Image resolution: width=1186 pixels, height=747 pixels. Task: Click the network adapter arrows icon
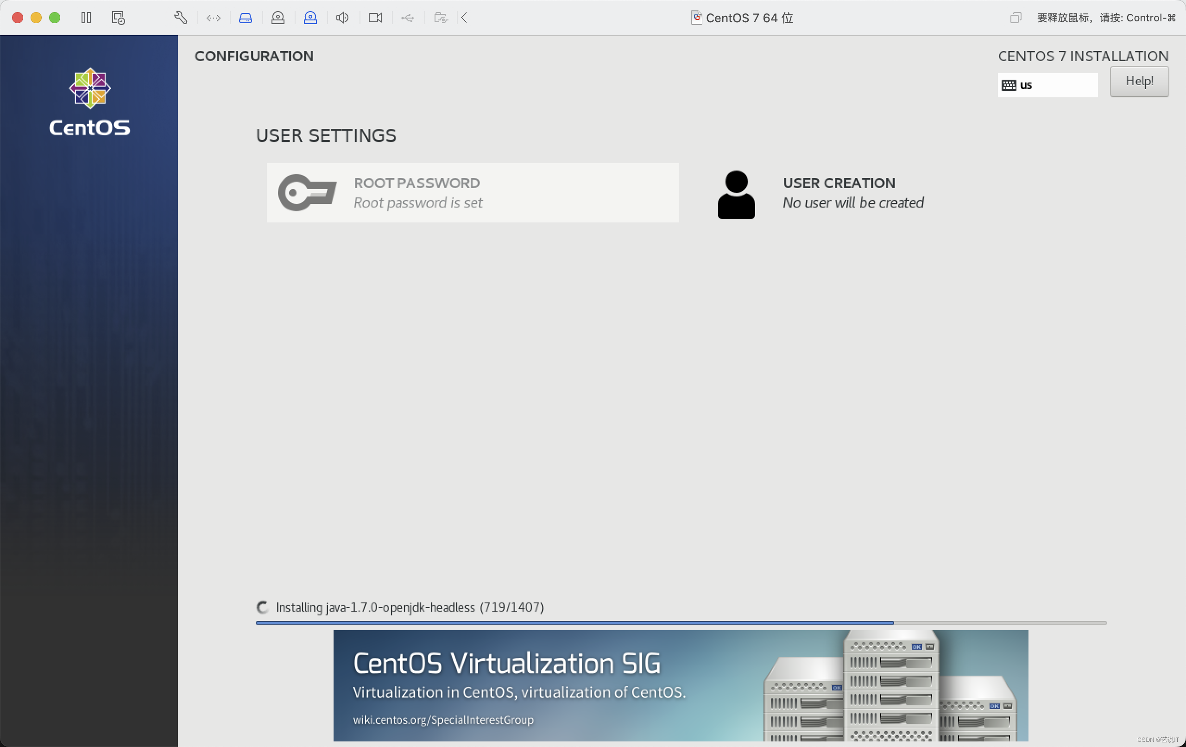[213, 18]
